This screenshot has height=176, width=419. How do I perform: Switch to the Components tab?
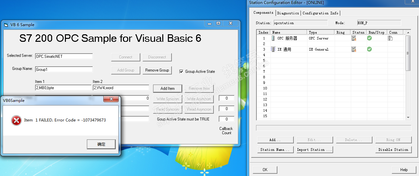pos(263,13)
